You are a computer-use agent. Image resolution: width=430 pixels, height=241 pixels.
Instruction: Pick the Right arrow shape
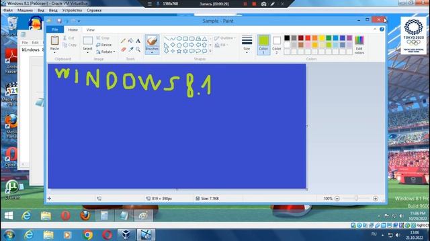point(191,45)
